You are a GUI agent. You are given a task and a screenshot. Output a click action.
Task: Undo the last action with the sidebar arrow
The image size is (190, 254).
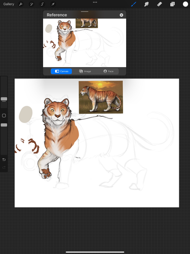4,160
